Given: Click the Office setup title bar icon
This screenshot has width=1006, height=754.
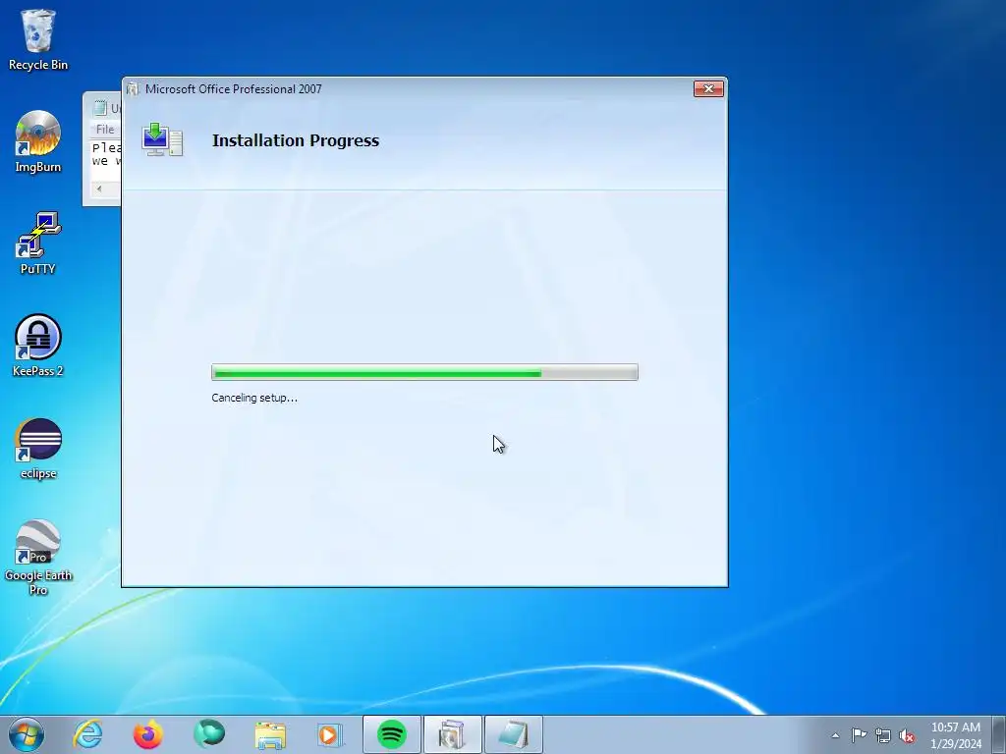Looking at the screenshot, I should click(133, 89).
